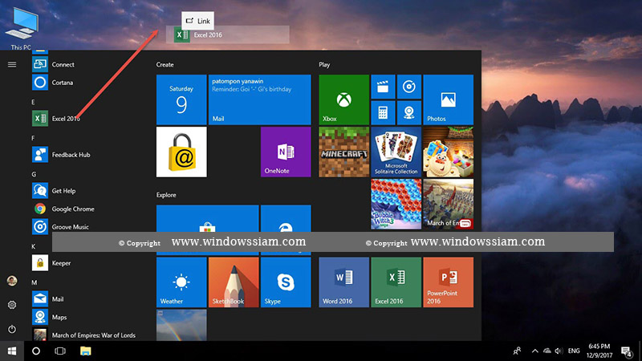The width and height of the screenshot is (642, 361).
Task: Jump to letter F in app list
Action: (x=33, y=138)
